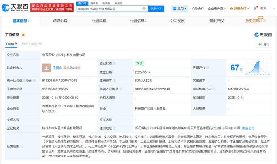277x164 pixels.
Task: Open the 附近公司 link
Action: click(248, 128)
